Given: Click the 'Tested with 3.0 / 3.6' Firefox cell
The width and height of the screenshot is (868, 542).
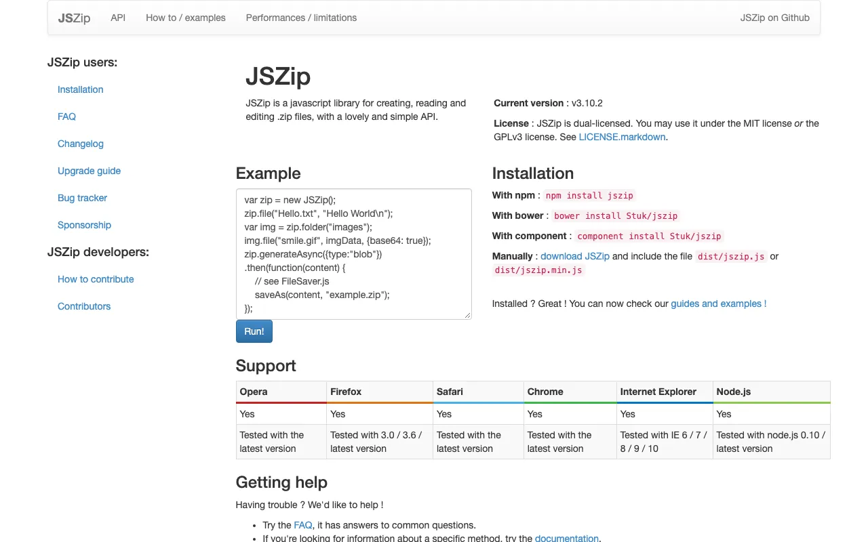Looking at the screenshot, I should [380, 442].
